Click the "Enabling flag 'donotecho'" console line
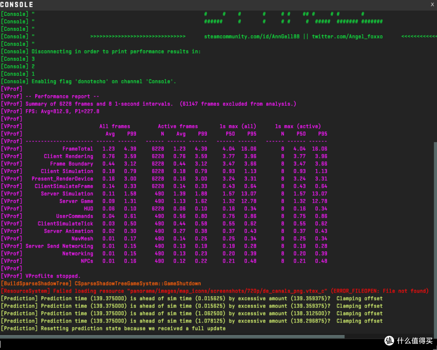Screen dimensions: 437x350 pyautogui.click(x=104, y=81)
